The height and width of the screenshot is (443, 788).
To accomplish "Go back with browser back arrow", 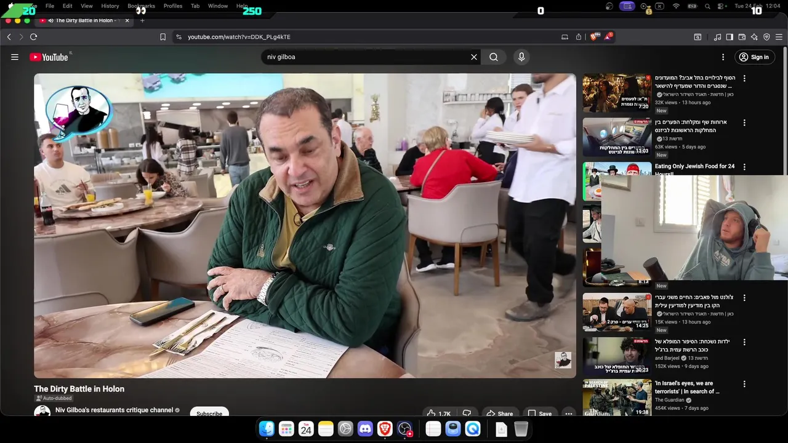I will [x=9, y=37].
